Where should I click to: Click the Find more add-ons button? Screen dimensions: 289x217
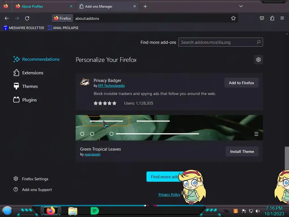[163, 177]
